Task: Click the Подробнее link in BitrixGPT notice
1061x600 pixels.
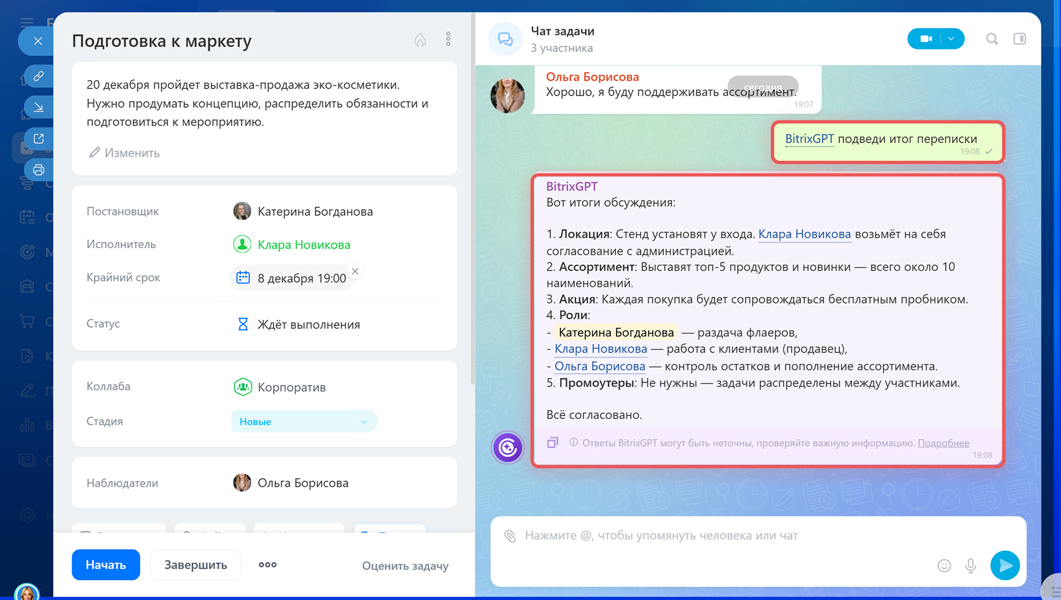Action: 943,443
